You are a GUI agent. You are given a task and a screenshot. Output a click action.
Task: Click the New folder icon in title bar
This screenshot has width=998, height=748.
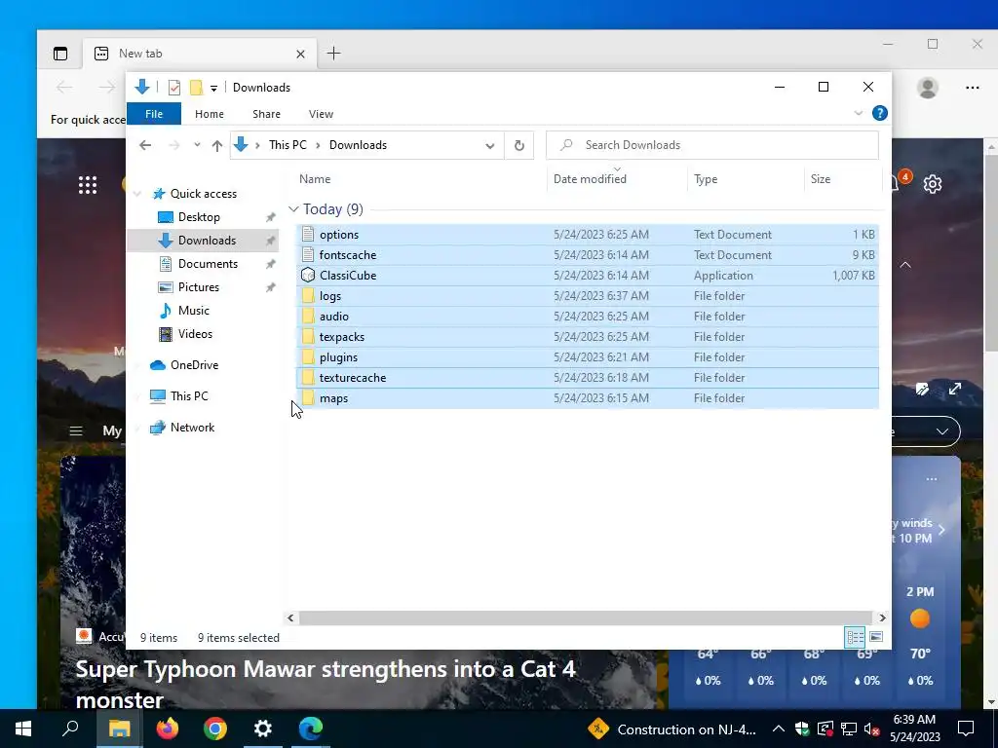[x=197, y=88]
